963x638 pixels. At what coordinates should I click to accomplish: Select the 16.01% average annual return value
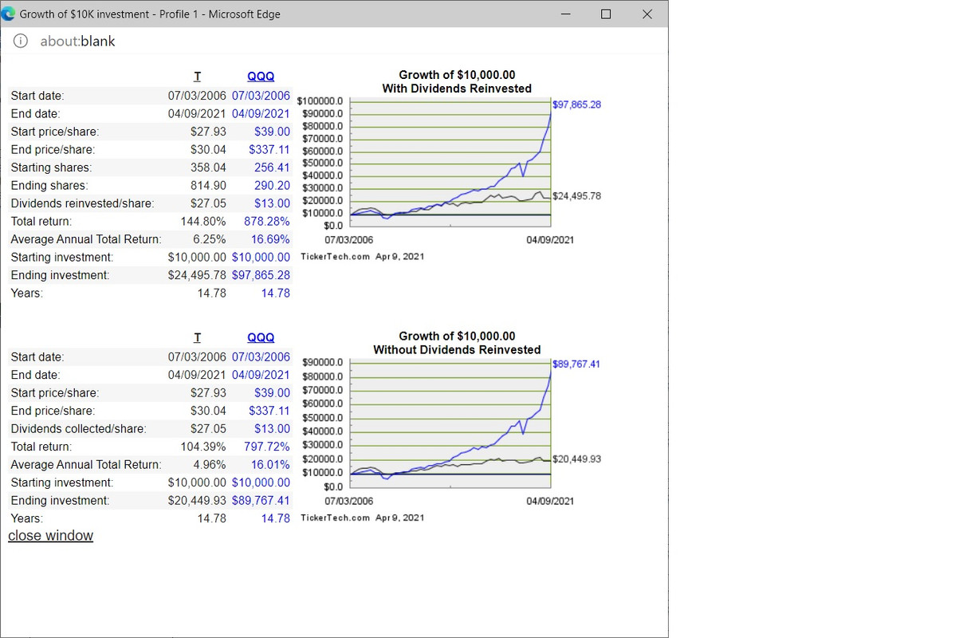[x=270, y=465]
